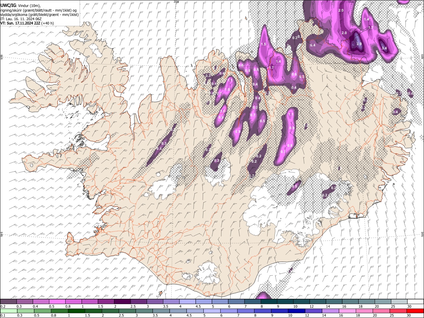Click the 20W longitude label at top
Screen dimensions: 424x318
[177, 2]
